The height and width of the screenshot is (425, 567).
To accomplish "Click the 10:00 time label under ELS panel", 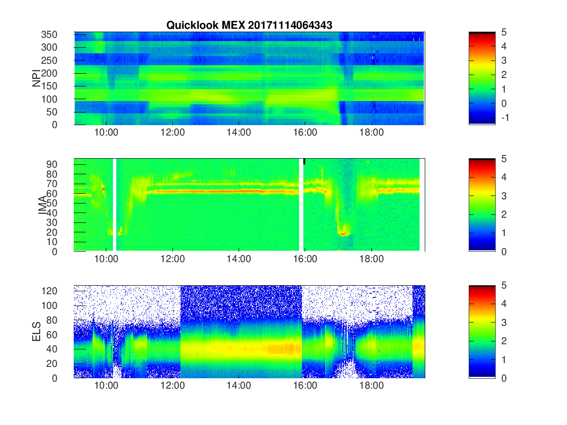I will [x=106, y=386].
